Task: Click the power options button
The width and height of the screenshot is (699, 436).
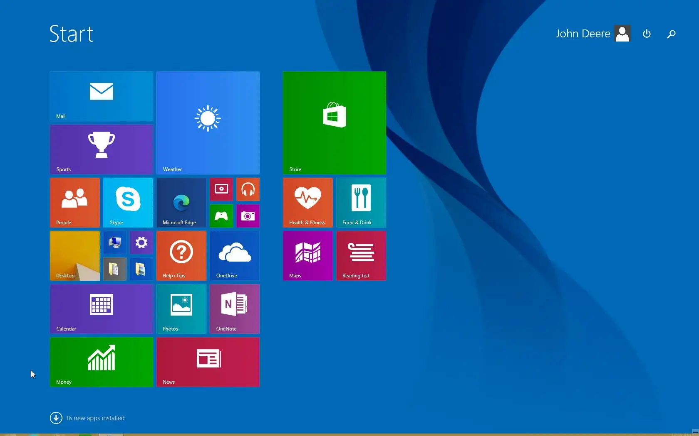Action: point(647,34)
